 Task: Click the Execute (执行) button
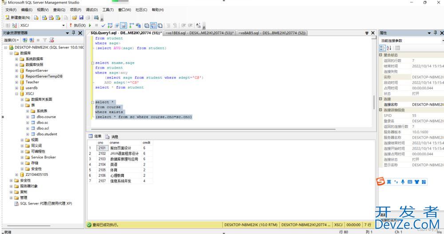coord(78,25)
